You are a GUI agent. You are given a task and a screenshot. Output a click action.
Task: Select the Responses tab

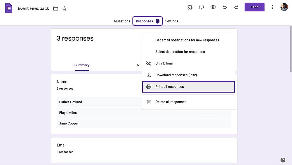pos(147,21)
